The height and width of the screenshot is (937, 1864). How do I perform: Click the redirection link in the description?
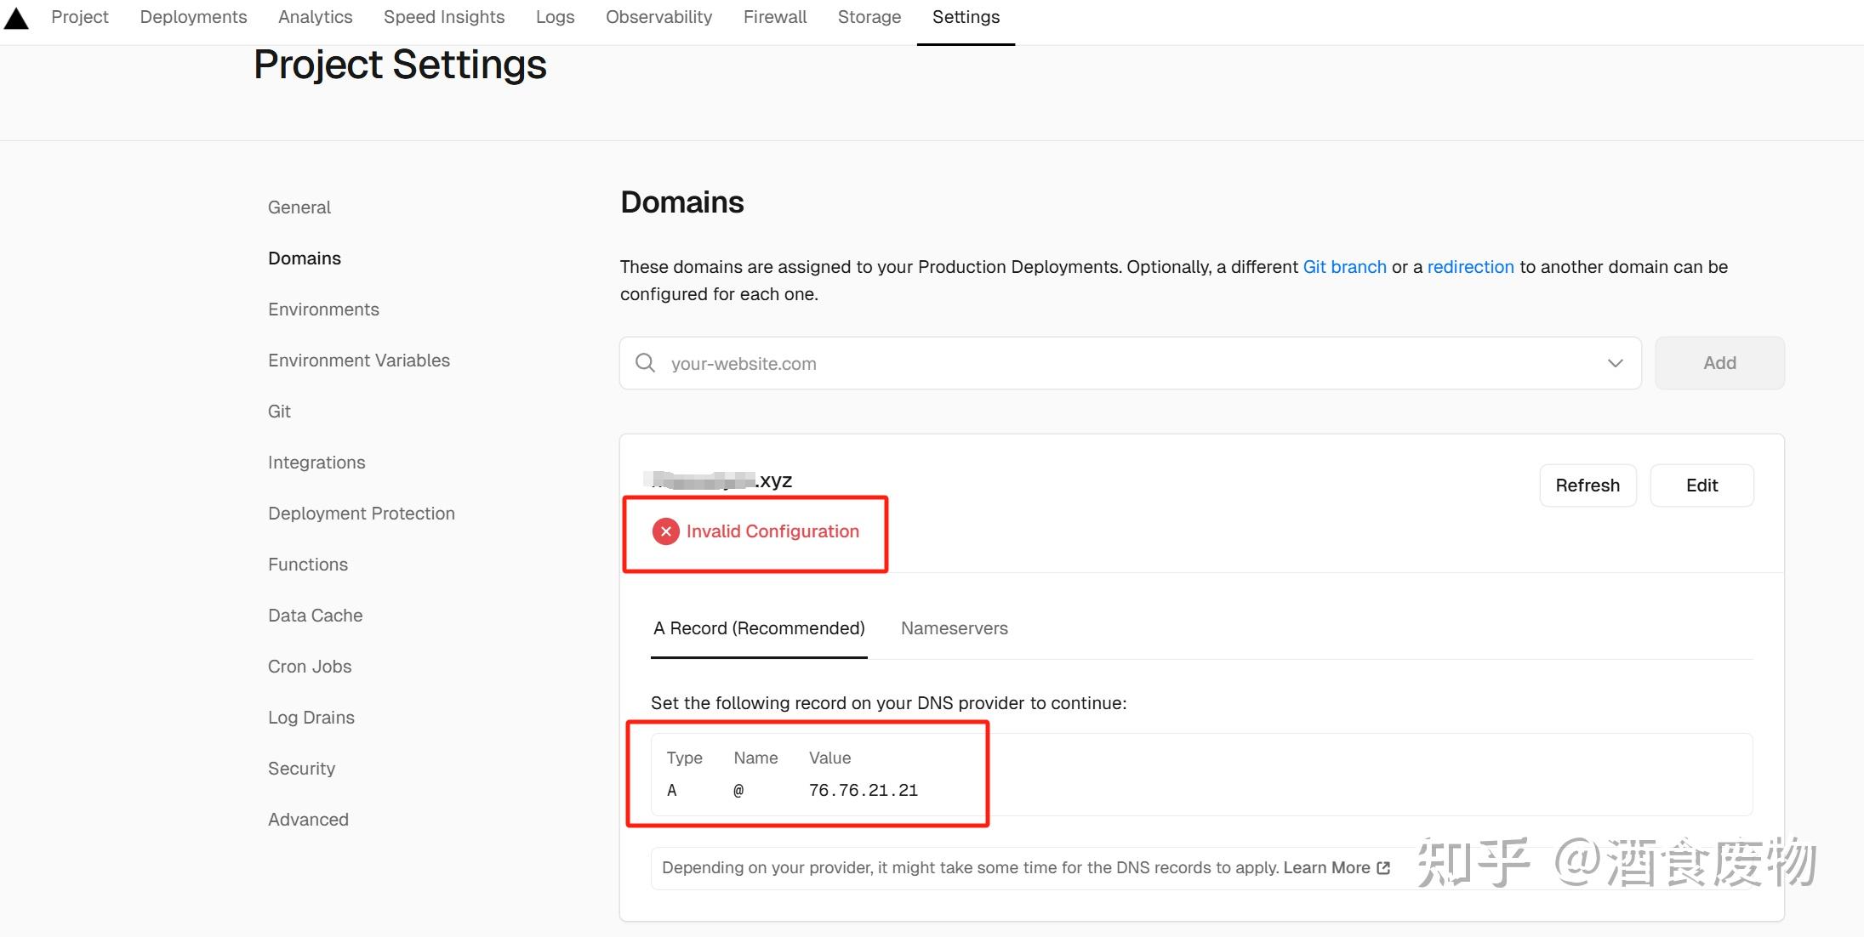point(1470,266)
